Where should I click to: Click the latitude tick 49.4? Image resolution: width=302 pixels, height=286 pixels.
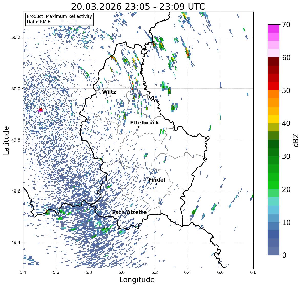pyautogui.click(x=16, y=242)
